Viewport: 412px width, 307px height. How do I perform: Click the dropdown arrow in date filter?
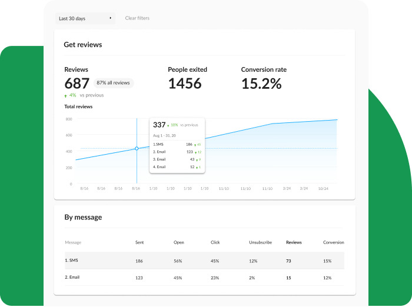tap(111, 18)
